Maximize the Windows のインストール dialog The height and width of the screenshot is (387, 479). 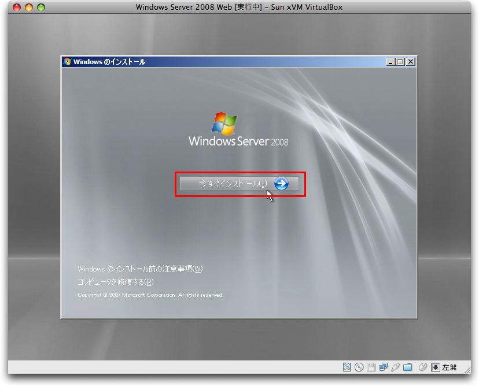pyautogui.click(x=400, y=62)
